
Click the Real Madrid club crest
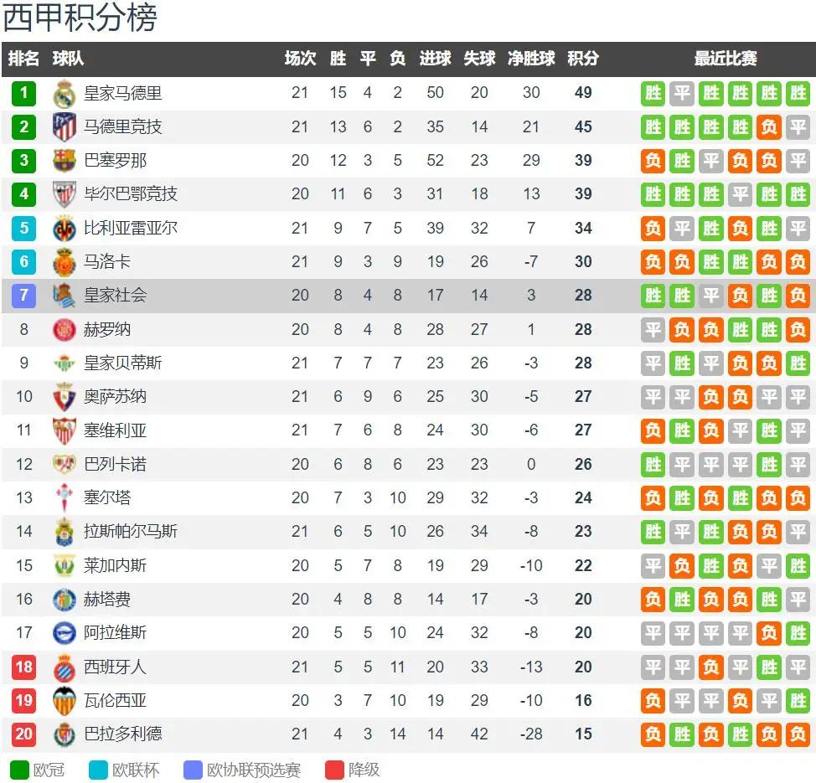coord(65,93)
